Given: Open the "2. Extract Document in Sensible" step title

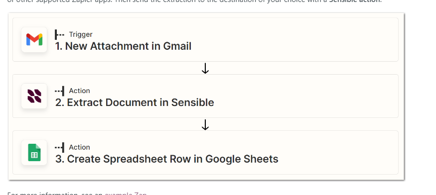Looking at the screenshot, I should [135, 102].
